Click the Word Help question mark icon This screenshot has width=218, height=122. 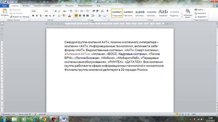point(217,6)
